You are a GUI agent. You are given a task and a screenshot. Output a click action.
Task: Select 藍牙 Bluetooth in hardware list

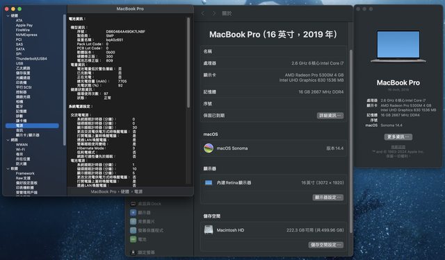coord(19,106)
